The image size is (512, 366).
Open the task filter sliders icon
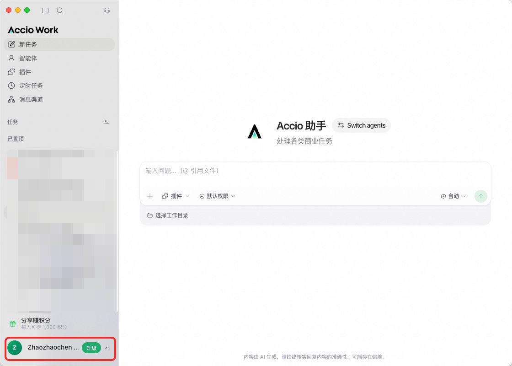point(107,122)
